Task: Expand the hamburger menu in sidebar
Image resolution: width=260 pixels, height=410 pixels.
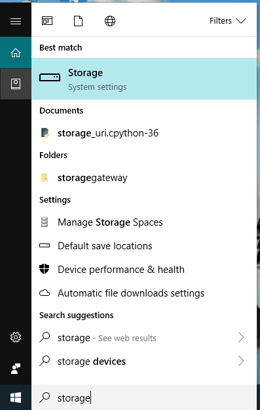Action: (16, 21)
